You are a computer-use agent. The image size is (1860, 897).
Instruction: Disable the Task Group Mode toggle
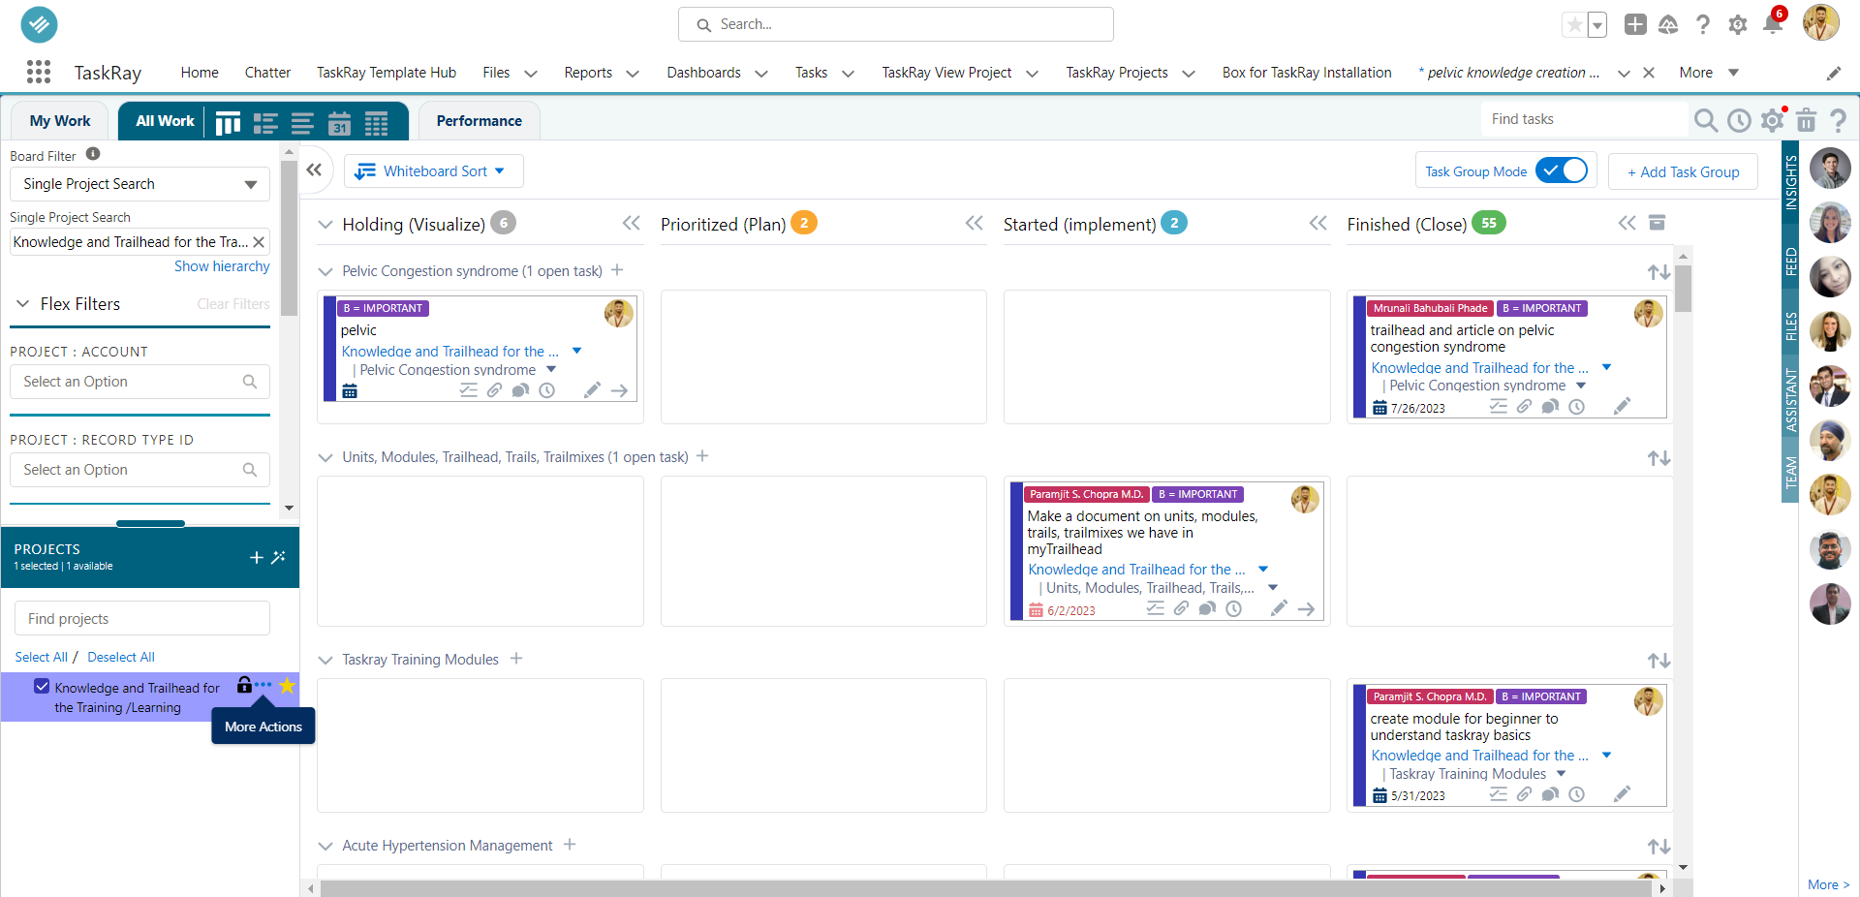1563,170
